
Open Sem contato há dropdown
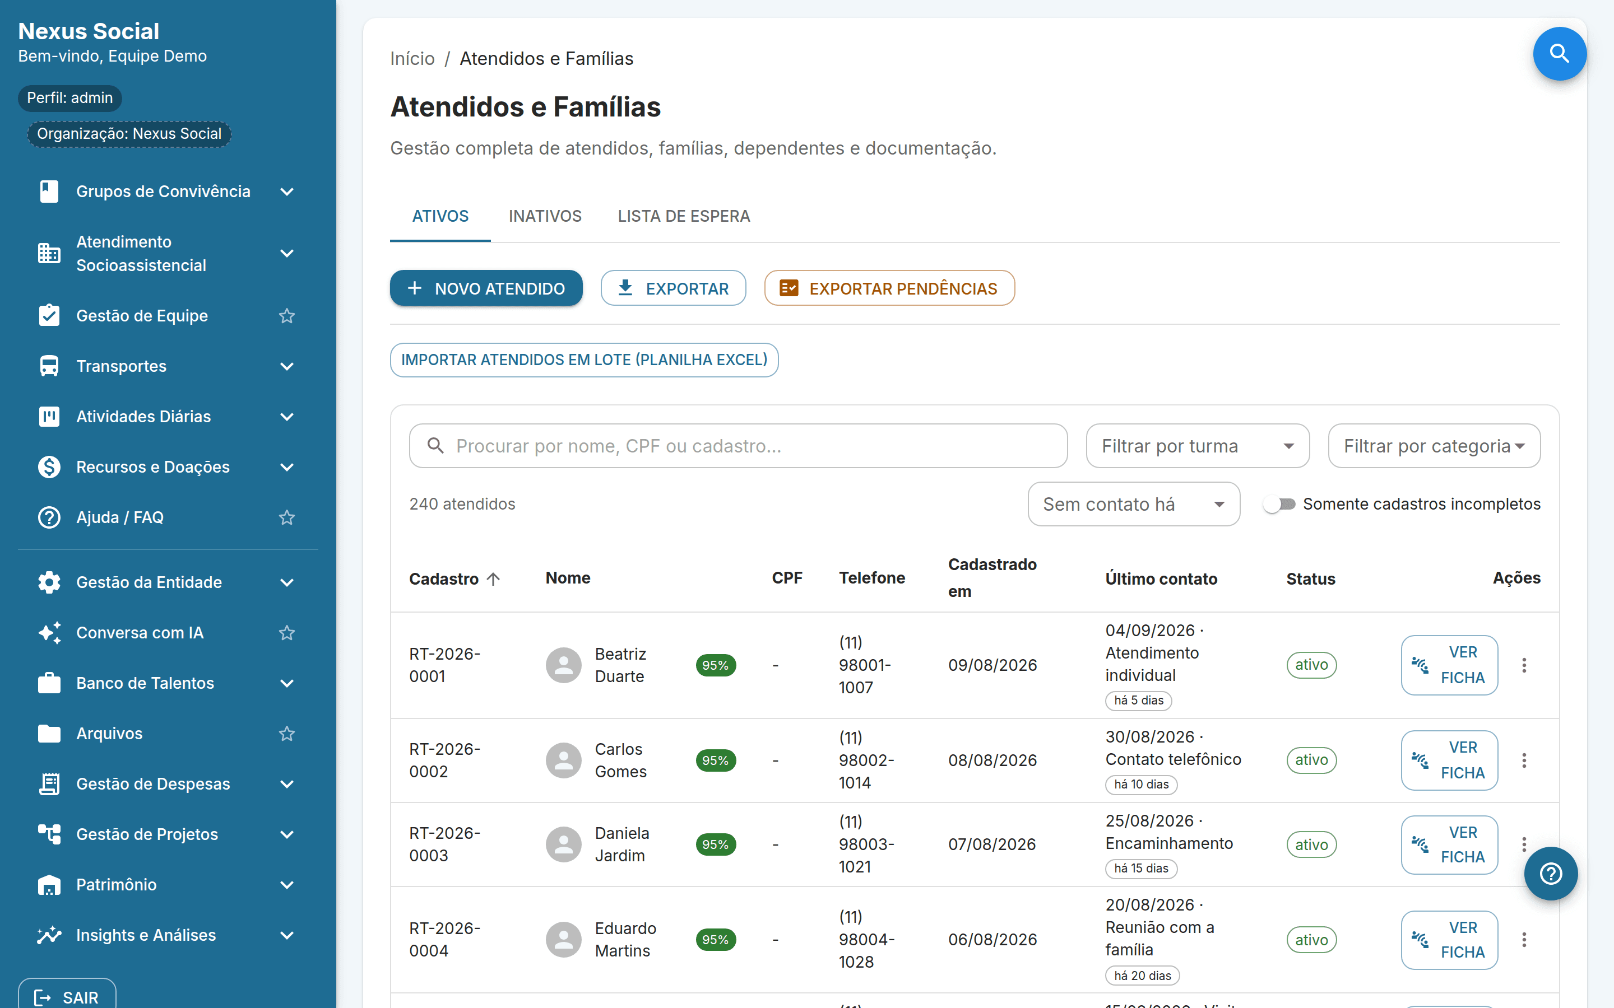(1134, 504)
